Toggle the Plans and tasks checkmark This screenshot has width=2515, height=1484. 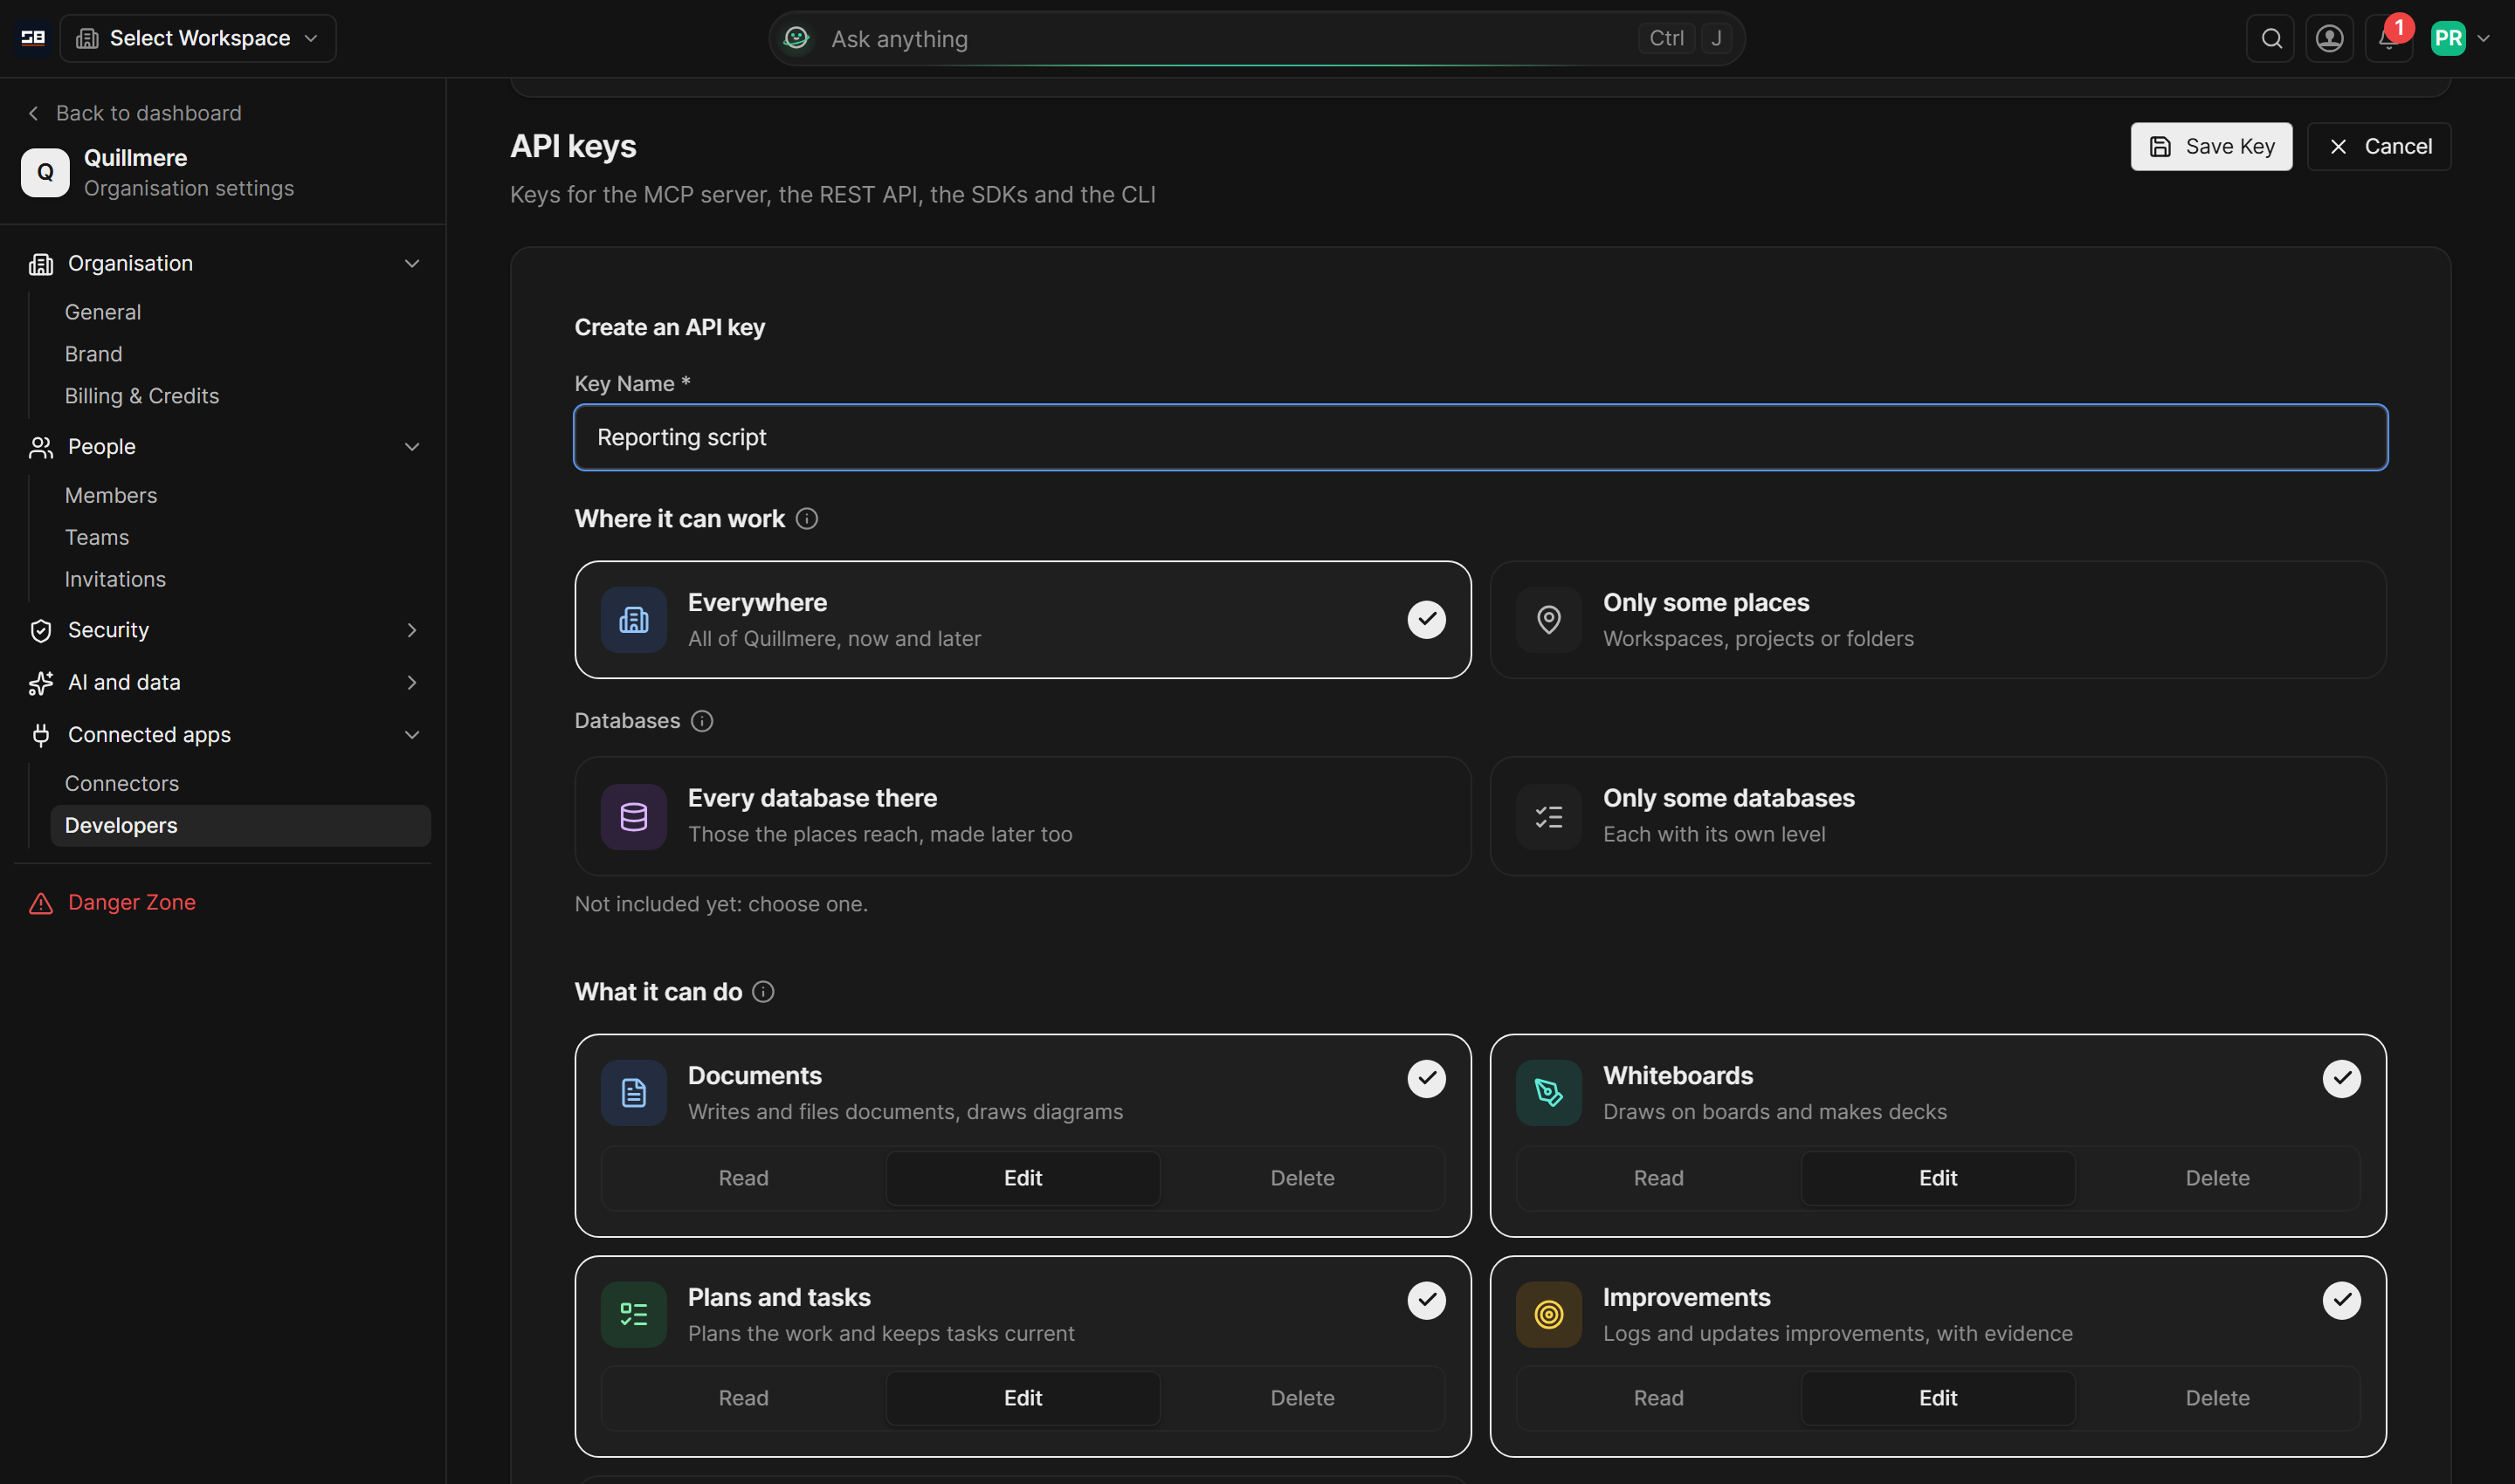(1427, 1300)
